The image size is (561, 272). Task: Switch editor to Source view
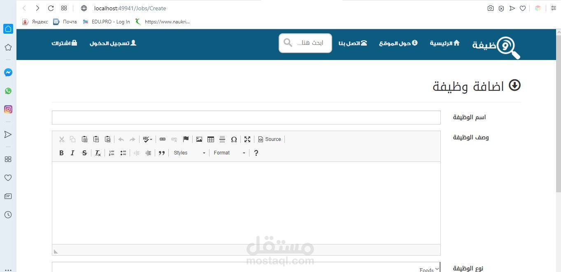pyautogui.click(x=270, y=139)
